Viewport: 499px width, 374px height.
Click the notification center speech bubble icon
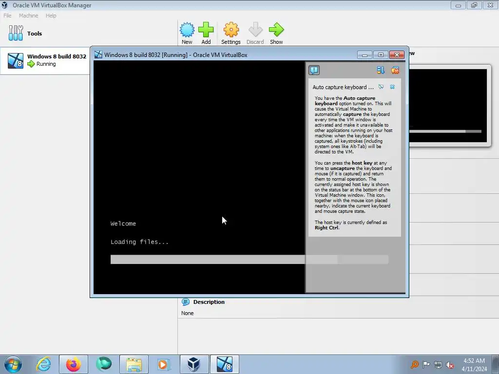pos(314,70)
